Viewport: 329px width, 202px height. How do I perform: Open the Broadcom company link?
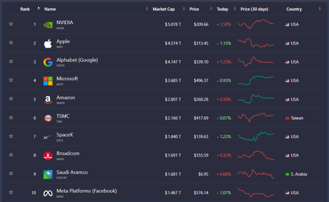68,154
